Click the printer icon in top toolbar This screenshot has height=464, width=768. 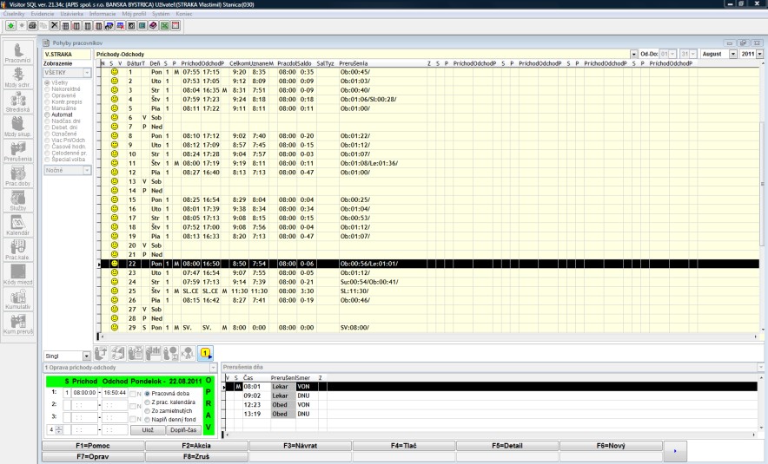point(31,26)
